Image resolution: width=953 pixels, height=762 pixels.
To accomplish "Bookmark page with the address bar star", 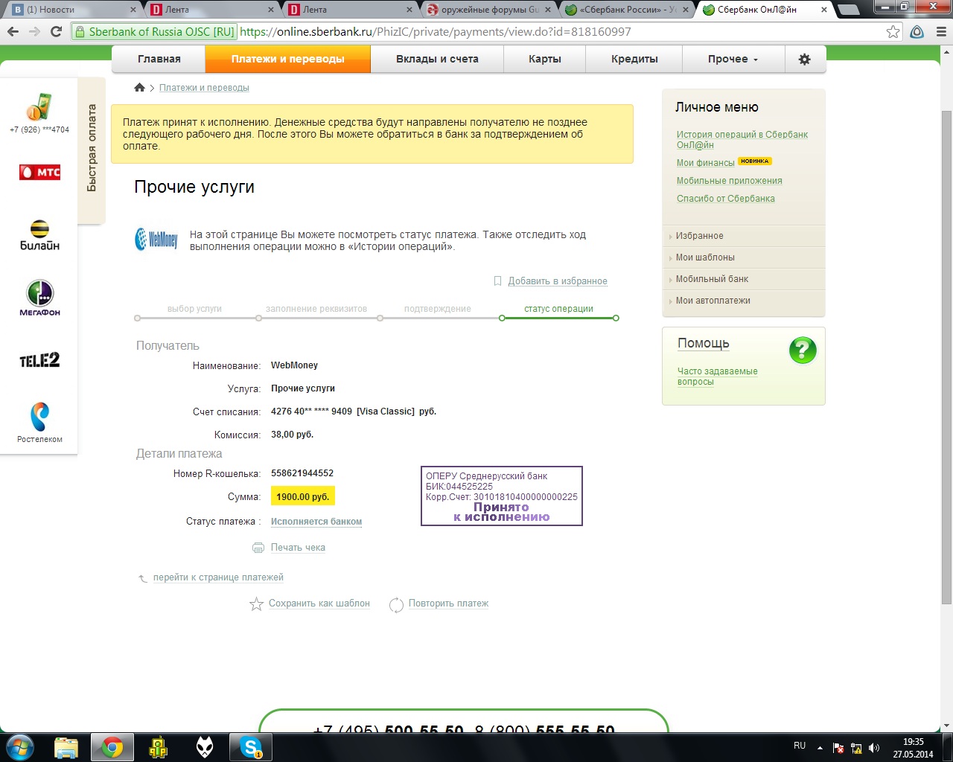I will pyautogui.click(x=893, y=31).
